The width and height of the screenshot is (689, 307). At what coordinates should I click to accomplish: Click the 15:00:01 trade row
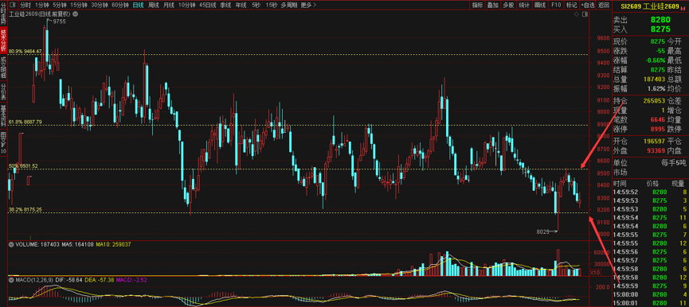coord(651,303)
